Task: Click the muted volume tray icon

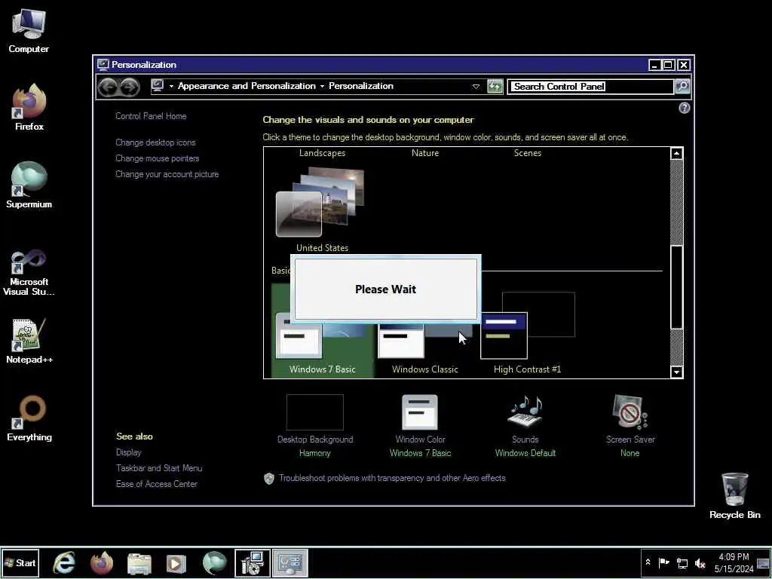Action: click(700, 562)
